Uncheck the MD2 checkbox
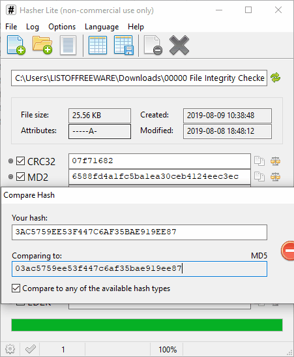This screenshot has height=357, width=294. pyautogui.click(x=20, y=176)
